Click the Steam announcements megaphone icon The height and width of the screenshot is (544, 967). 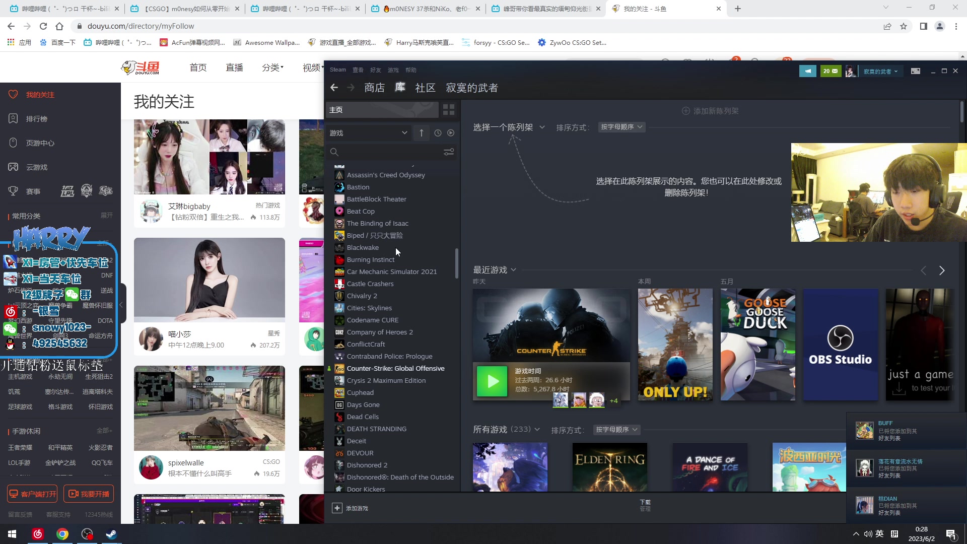coord(808,71)
